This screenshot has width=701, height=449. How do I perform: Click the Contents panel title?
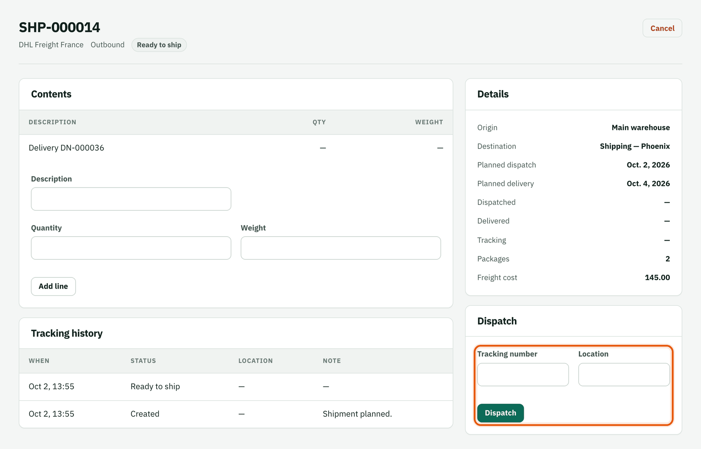[x=51, y=94]
